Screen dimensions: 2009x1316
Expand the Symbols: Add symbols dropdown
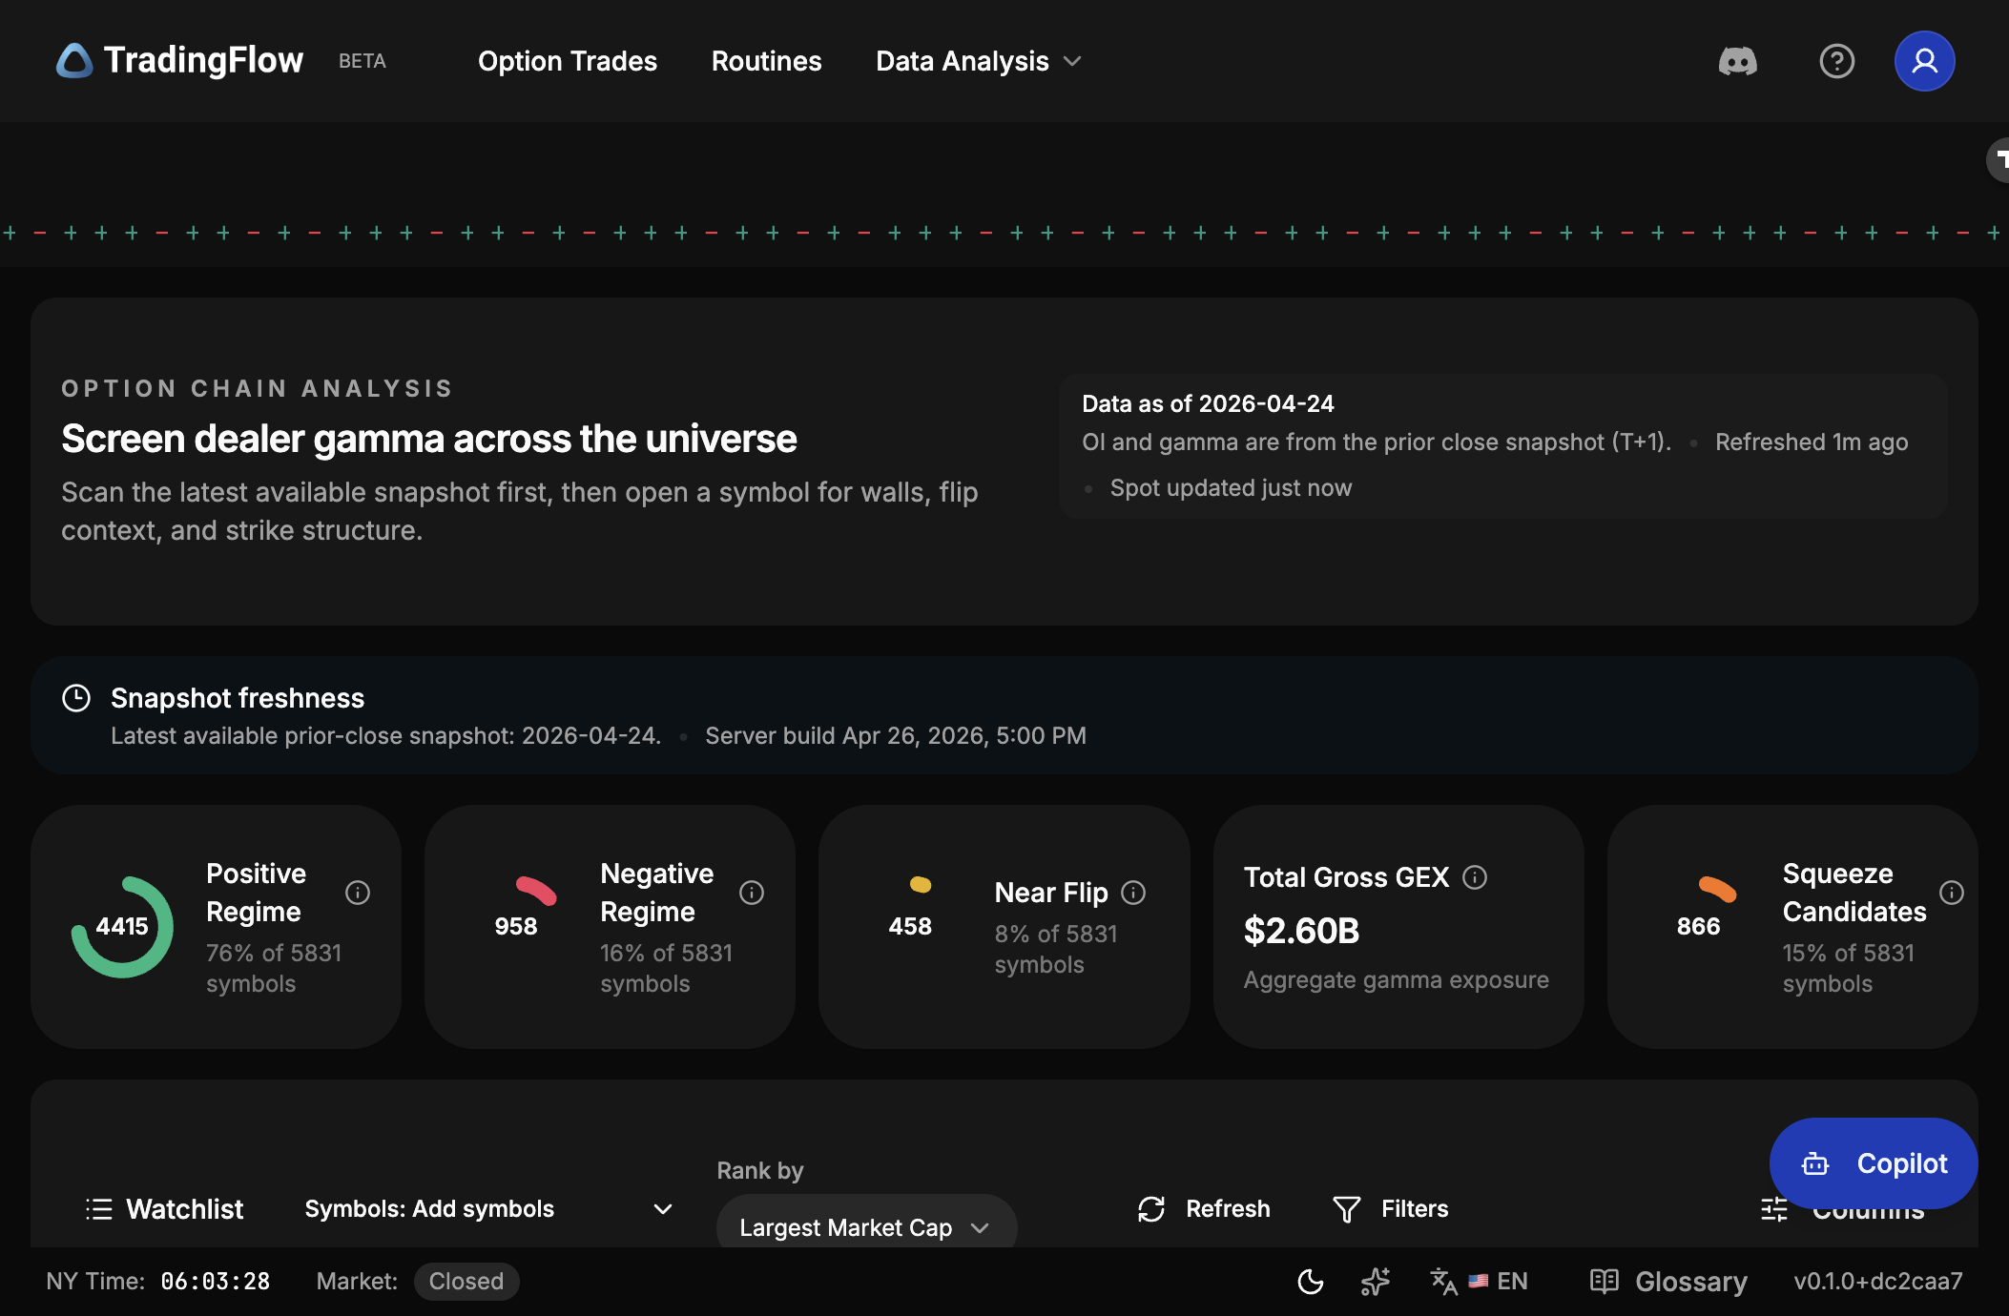pyautogui.click(x=487, y=1208)
